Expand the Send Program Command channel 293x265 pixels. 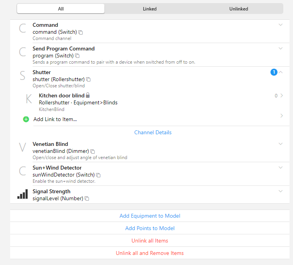[281, 48]
